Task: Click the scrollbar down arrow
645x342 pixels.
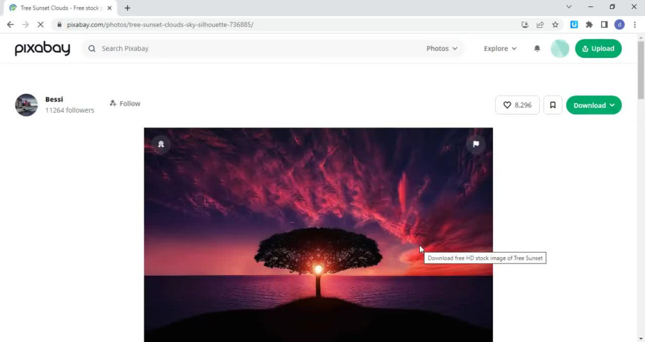Action: [641, 338]
